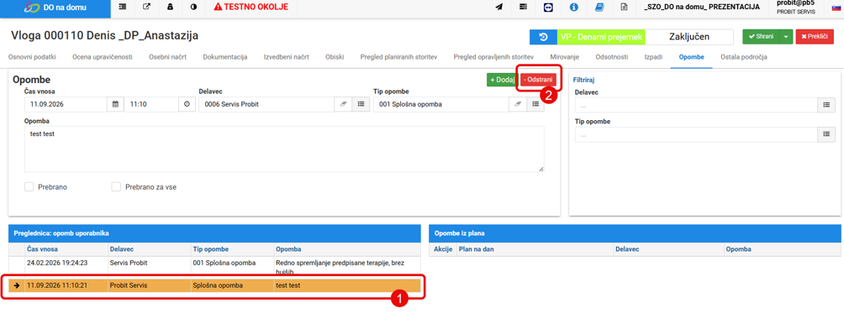844x319 pixels.
Task: Click the blue info circle icon
Action: click(574, 8)
